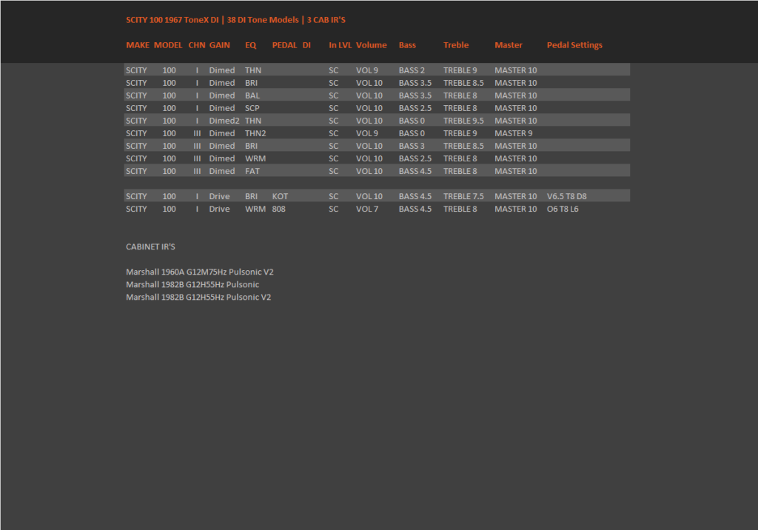Viewport: 758px width, 530px height.
Task: Click the 'VOL 7' cell
Action: click(367, 209)
